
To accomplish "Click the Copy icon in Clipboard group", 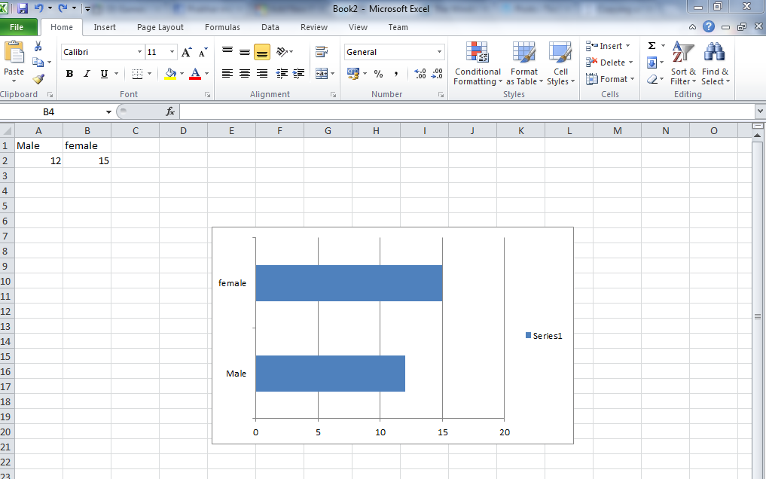I will coord(38,62).
